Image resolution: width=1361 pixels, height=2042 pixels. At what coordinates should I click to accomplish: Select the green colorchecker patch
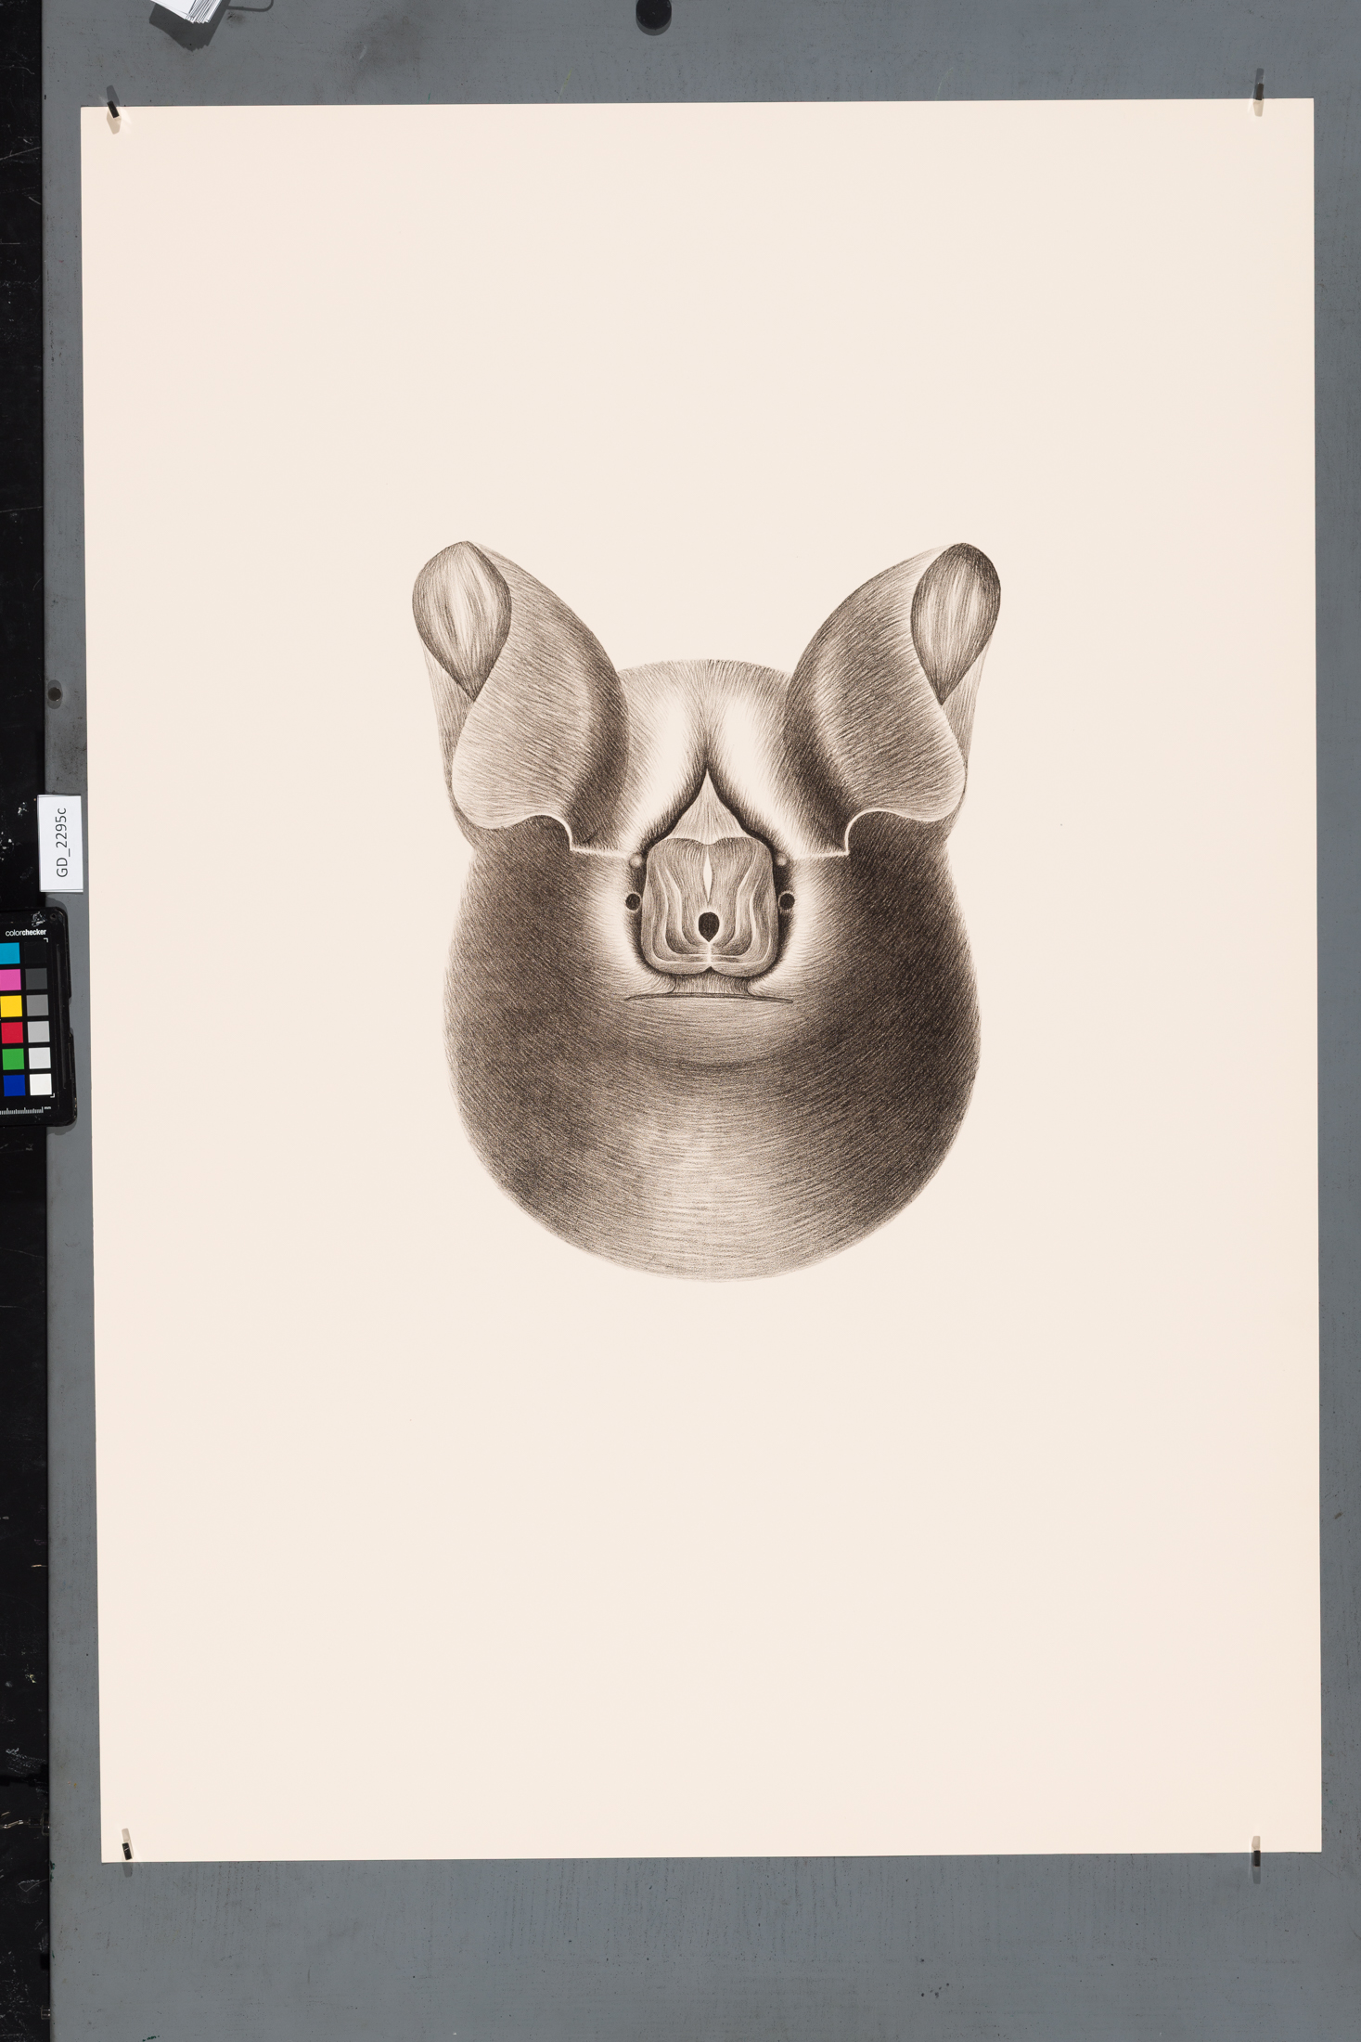tap(13, 1059)
